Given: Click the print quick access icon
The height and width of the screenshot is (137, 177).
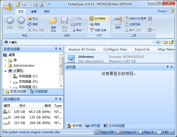Looking at the screenshot, I should coord(36,5).
